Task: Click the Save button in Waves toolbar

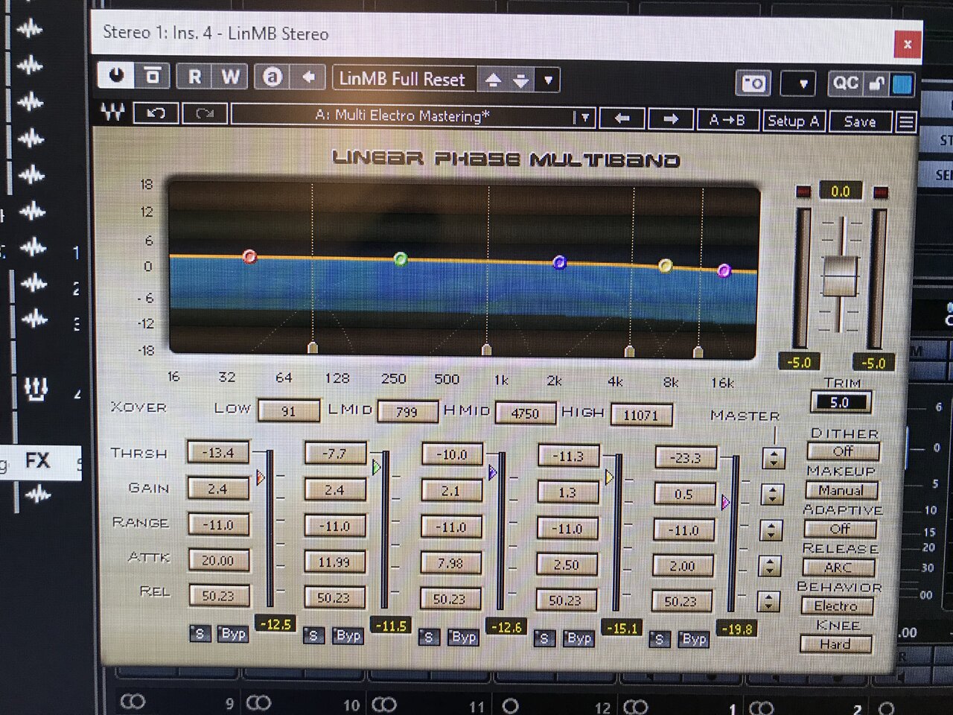Action: (x=860, y=121)
